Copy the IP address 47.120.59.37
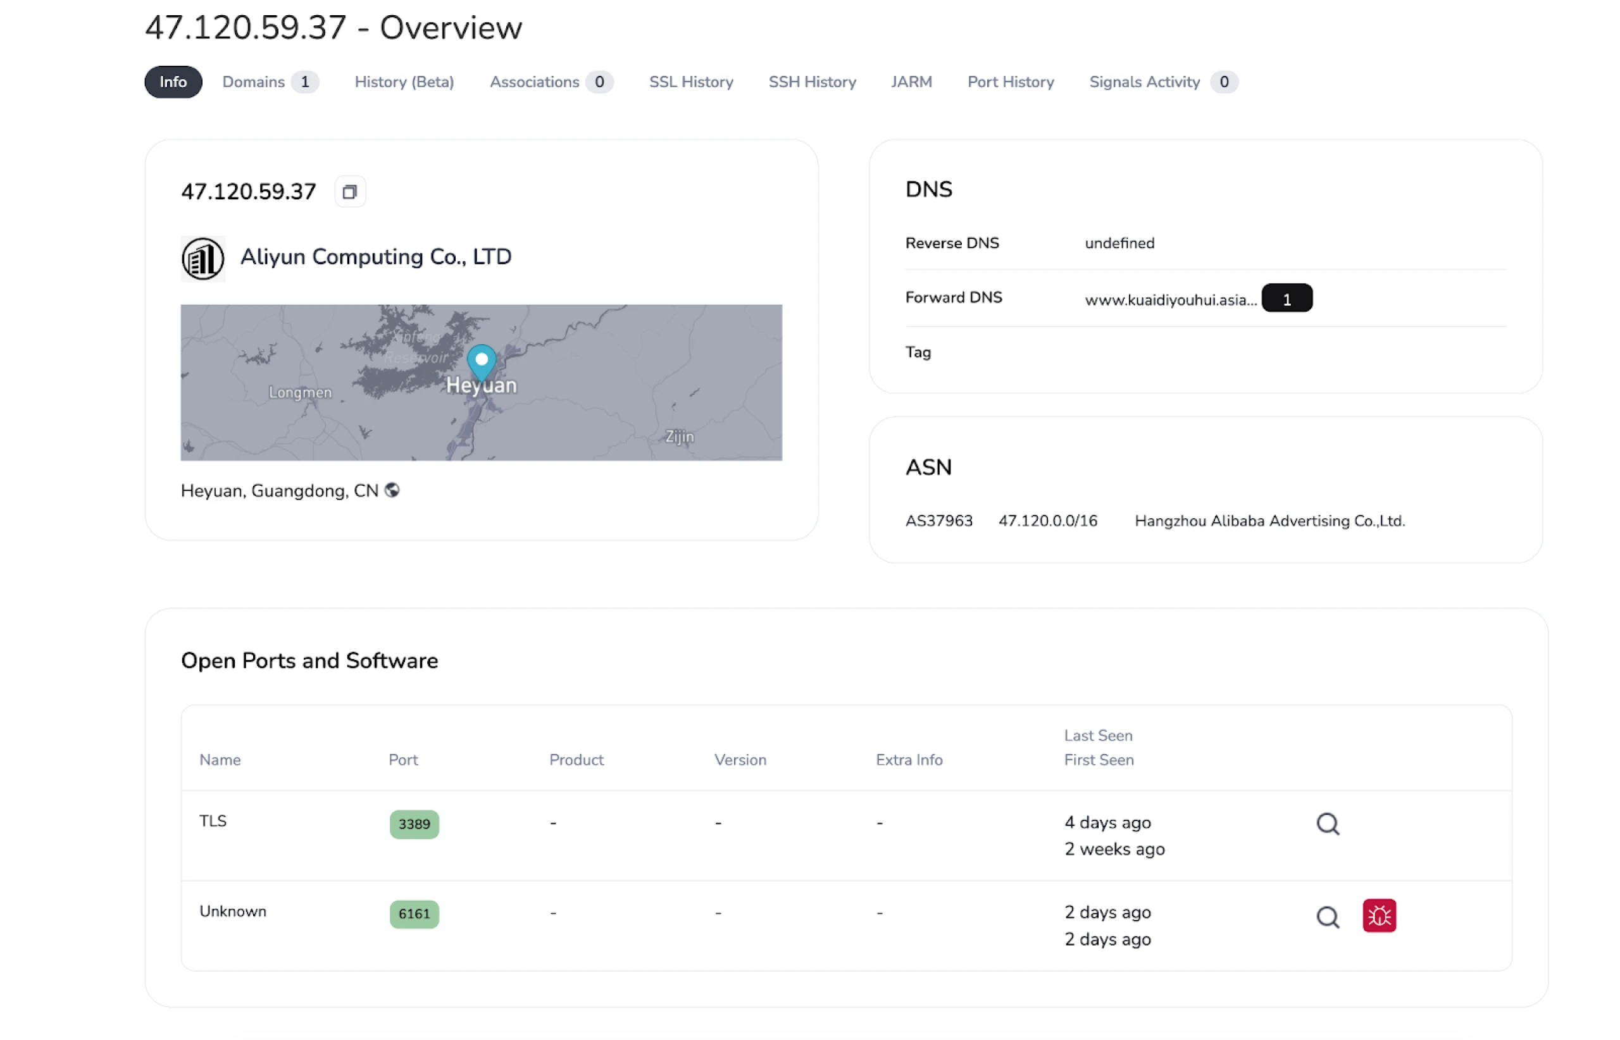This screenshot has height=1040, width=1620. (349, 192)
